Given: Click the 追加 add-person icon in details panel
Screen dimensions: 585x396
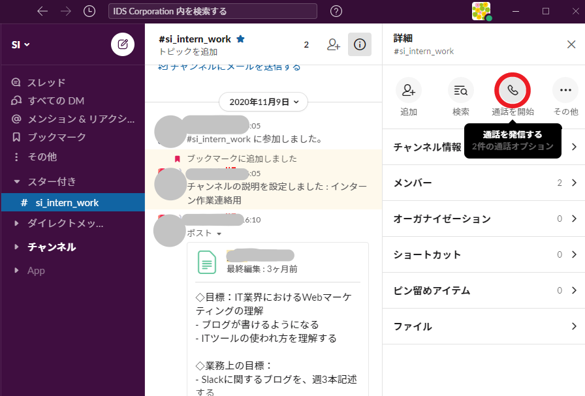Looking at the screenshot, I should point(409,90).
